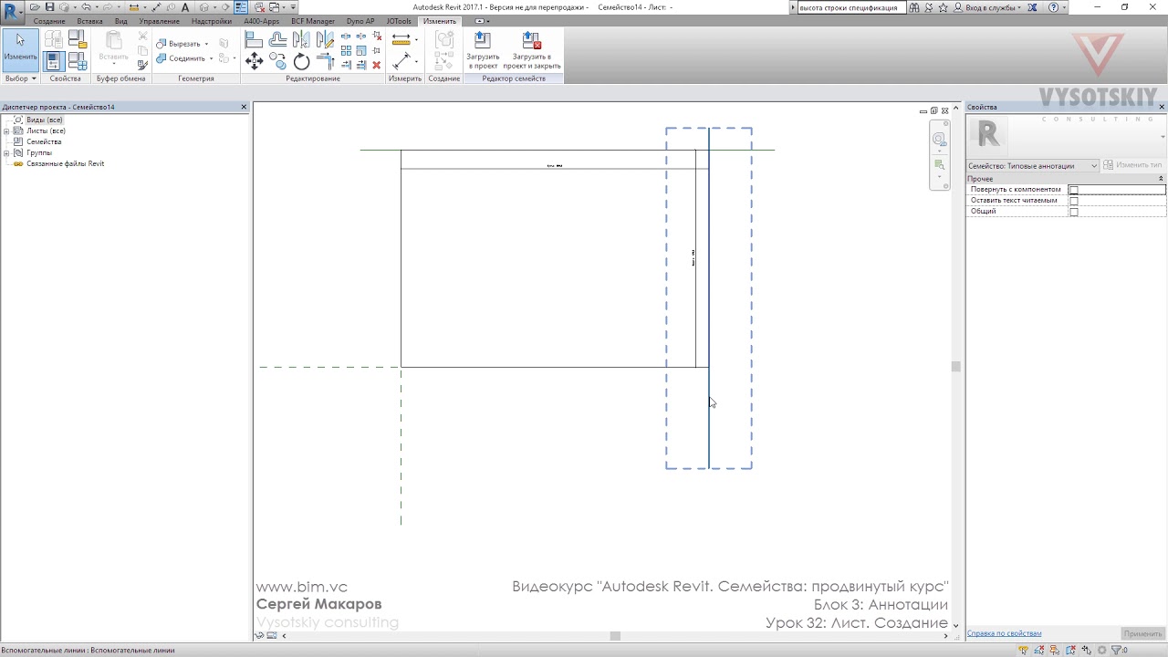
Task: Click 2D steering wheel in navigation bar
Action: [x=939, y=140]
